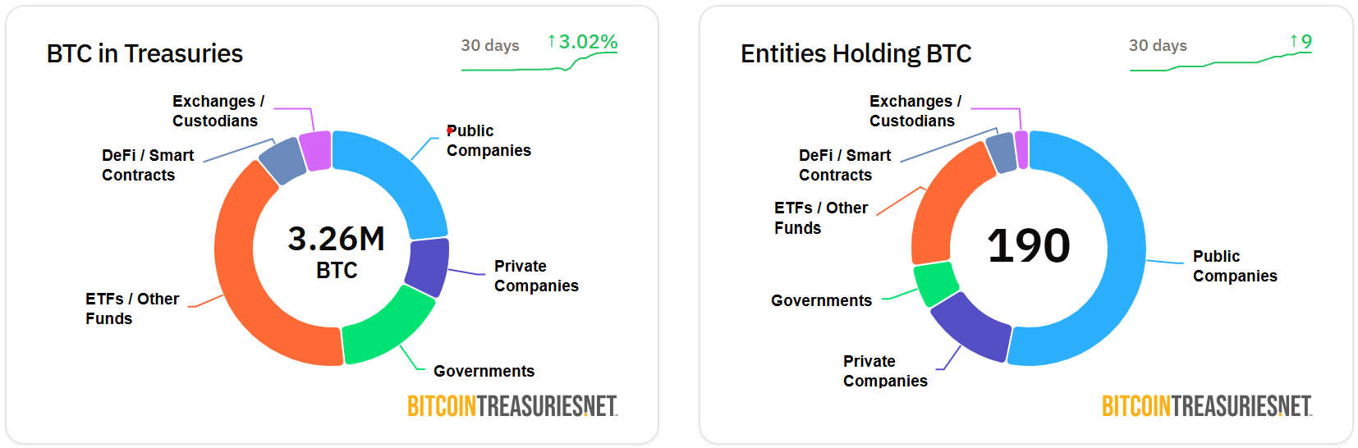Open the BitcoinTreasuries.net logo in left card

tap(512, 406)
